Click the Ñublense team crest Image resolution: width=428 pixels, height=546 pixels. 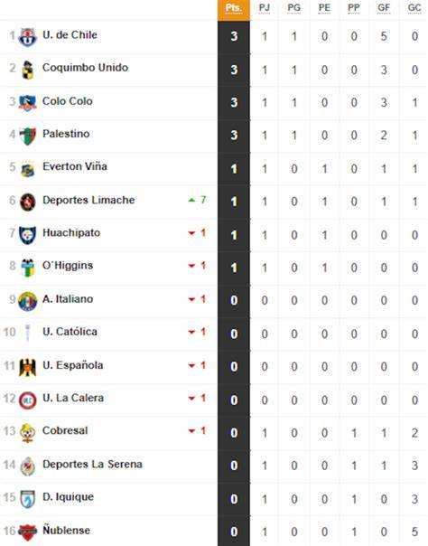pyautogui.click(x=28, y=532)
